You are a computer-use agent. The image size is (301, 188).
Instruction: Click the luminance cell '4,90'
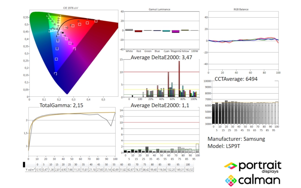(x=64, y=170)
